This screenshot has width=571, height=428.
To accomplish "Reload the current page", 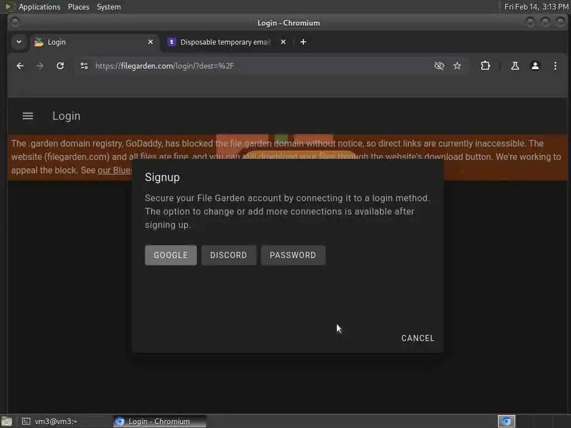I will click(60, 66).
